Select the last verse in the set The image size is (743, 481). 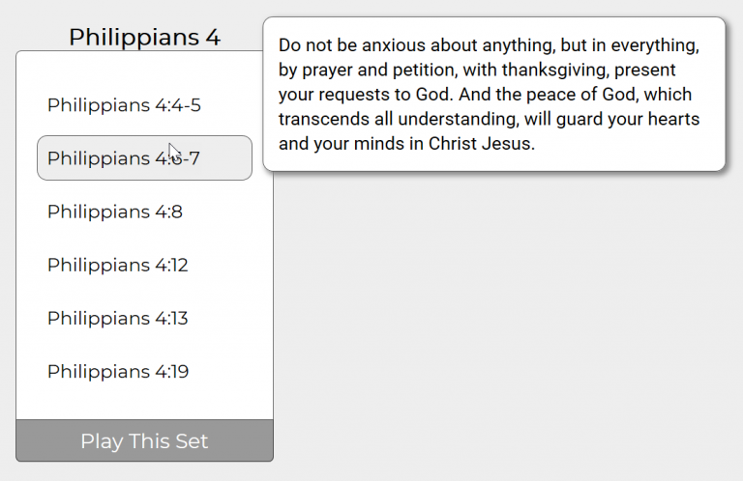[118, 371]
